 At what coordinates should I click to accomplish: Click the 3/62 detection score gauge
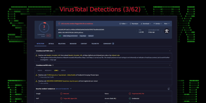click(x=44, y=28)
